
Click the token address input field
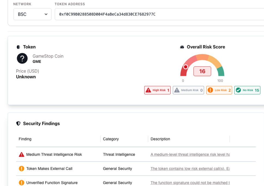(x=159, y=14)
